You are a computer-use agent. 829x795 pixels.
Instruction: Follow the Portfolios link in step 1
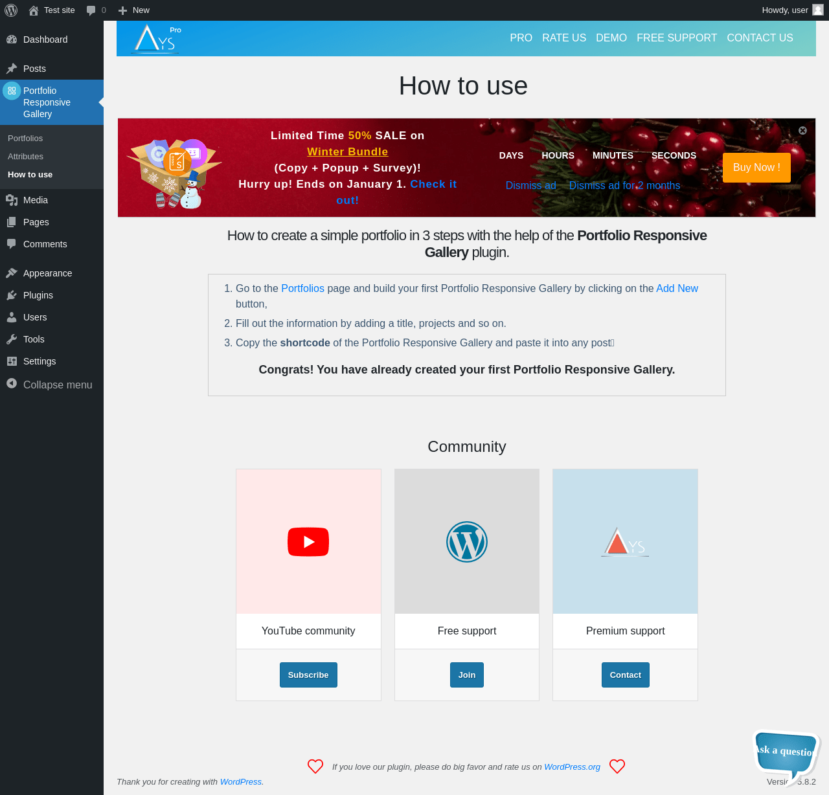(302, 289)
